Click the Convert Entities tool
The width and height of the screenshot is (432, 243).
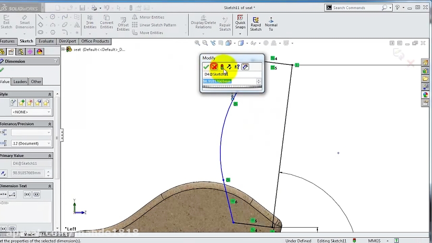(107, 22)
